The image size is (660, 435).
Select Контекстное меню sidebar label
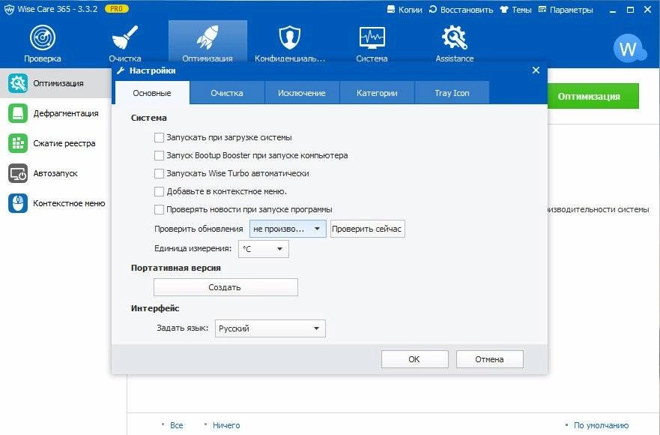(x=69, y=203)
